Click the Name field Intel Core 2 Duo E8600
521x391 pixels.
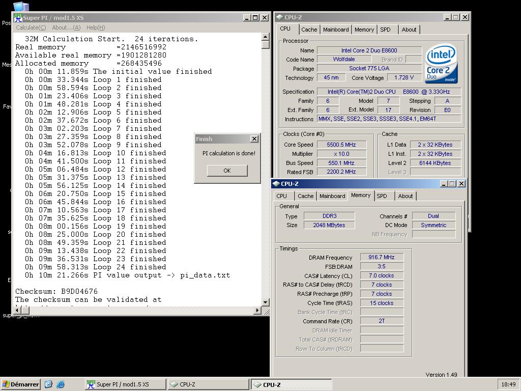369,50
